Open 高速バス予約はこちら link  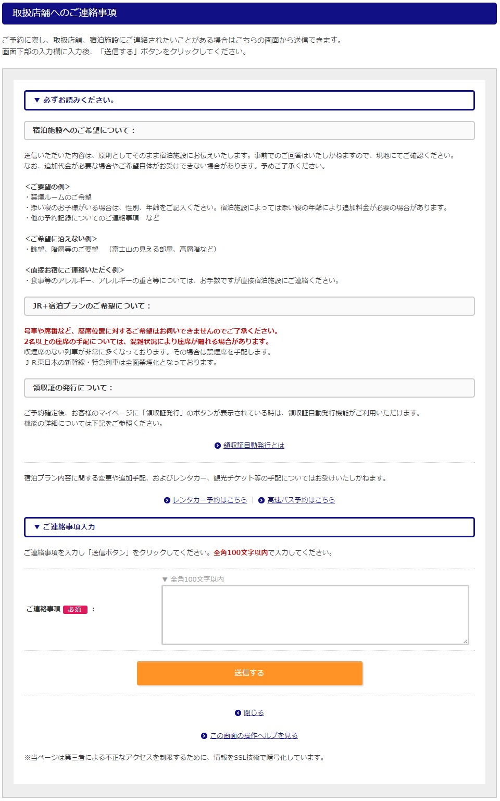pos(301,500)
